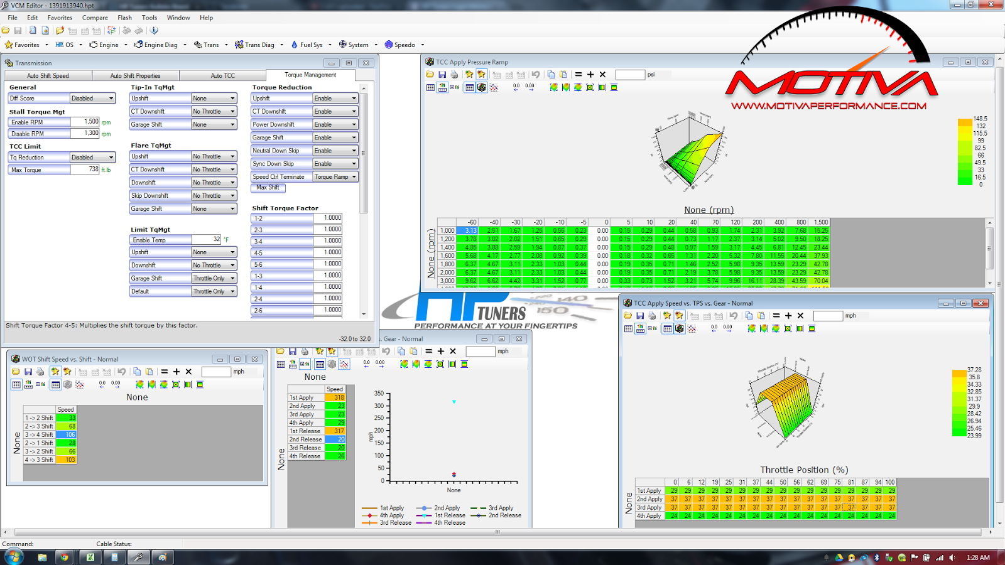1005x565 pixels.
Task: Open the Sync Down Skip dropdown
Action: pos(354,164)
